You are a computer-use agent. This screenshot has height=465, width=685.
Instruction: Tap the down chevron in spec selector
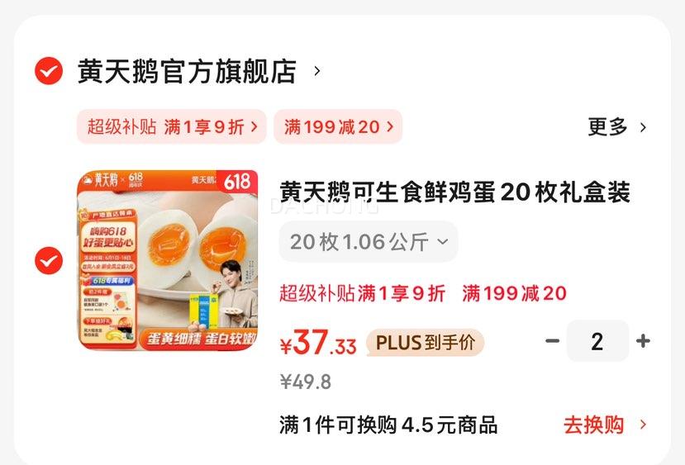tap(443, 241)
